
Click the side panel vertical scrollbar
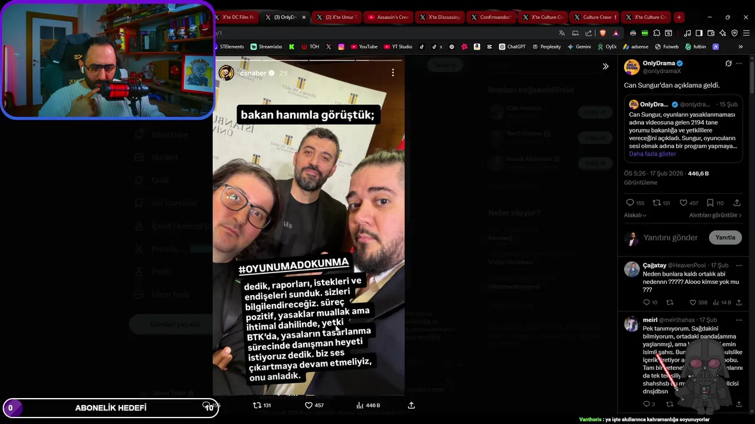[x=752, y=77]
